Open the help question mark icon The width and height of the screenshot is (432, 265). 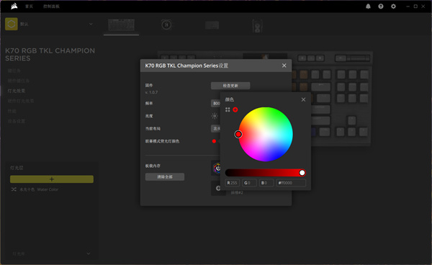[x=381, y=6]
